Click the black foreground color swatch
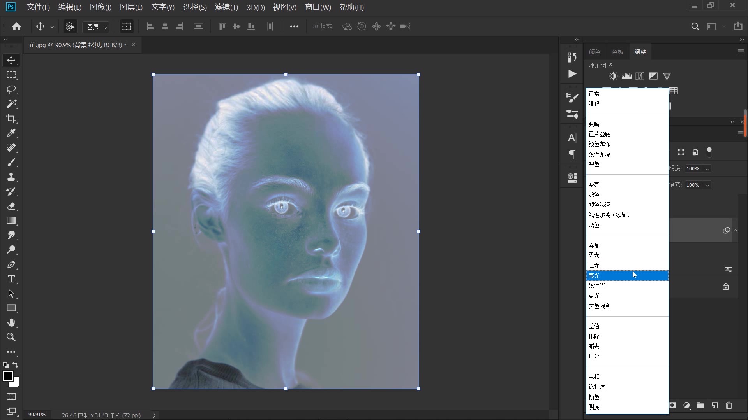Image resolution: width=748 pixels, height=420 pixels. coord(7,376)
